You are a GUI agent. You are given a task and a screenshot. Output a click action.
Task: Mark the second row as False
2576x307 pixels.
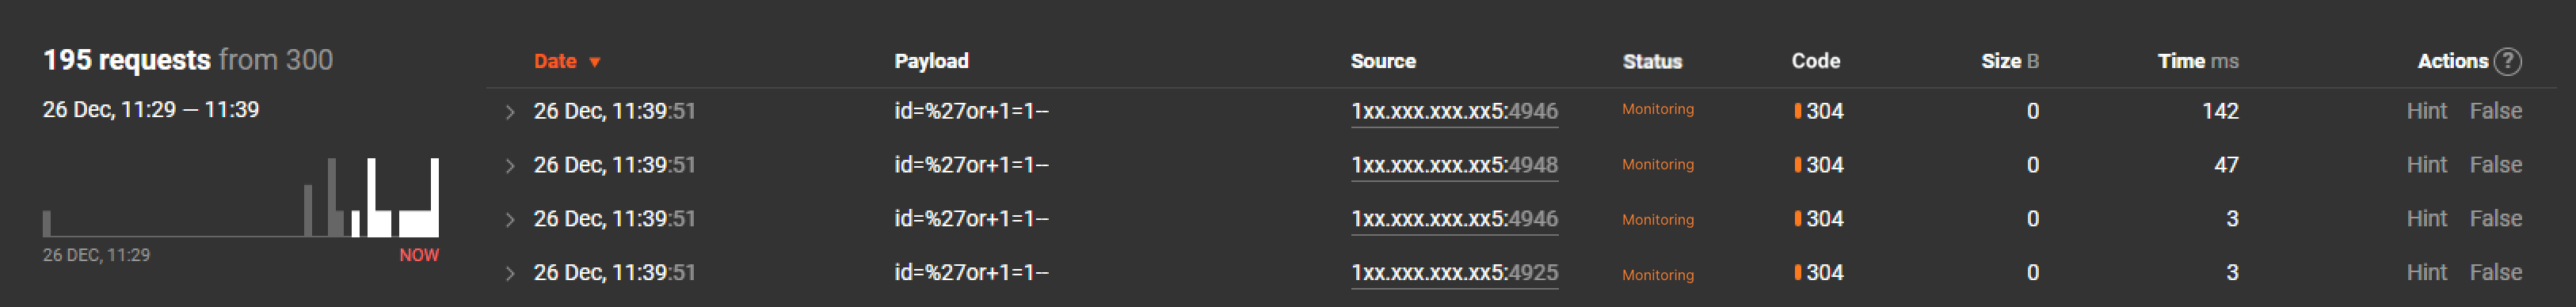click(2495, 165)
